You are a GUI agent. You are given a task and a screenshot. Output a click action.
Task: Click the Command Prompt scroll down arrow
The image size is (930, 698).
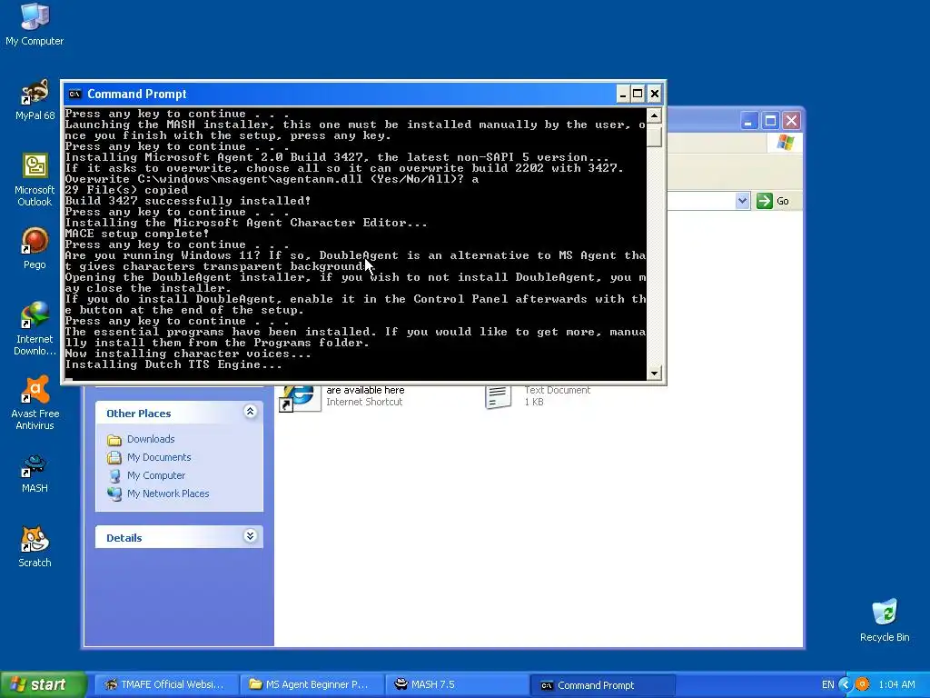(654, 374)
